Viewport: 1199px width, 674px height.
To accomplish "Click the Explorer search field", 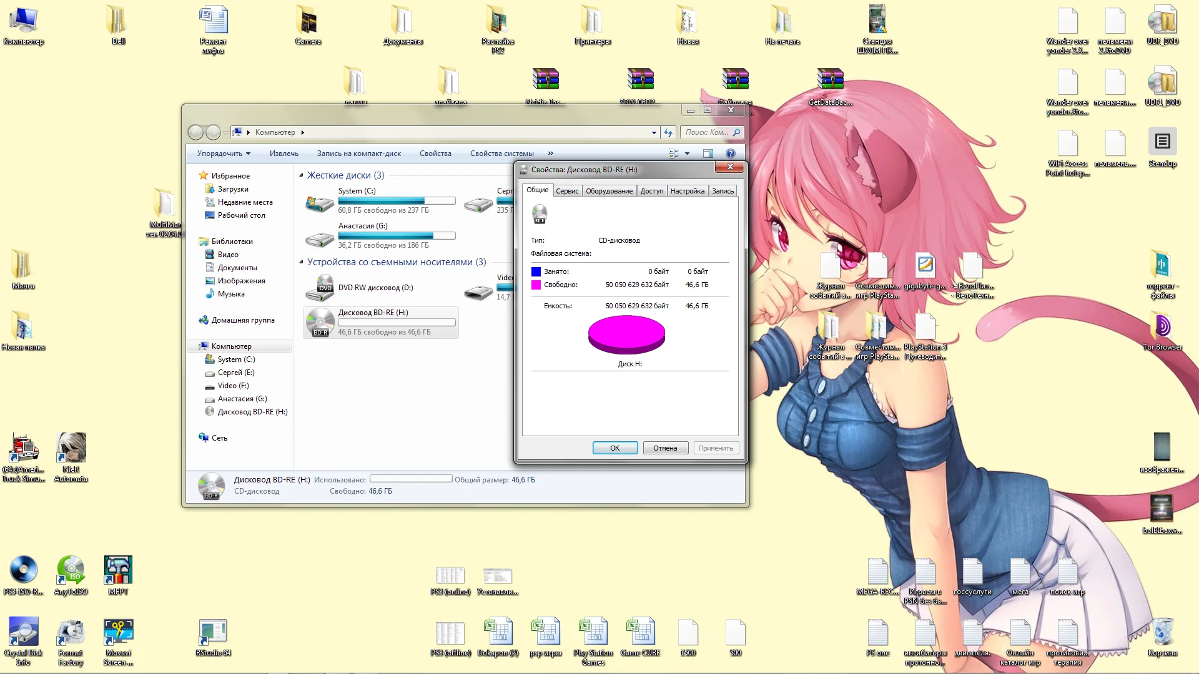I will tap(706, 132).
